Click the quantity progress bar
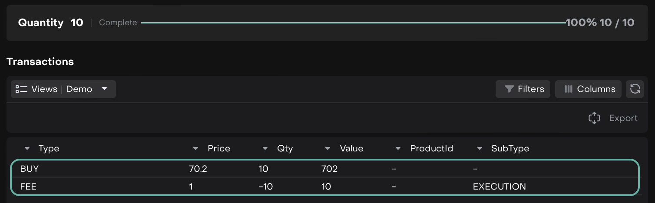This screenshot has height=203, width=655. click(353, 23)
